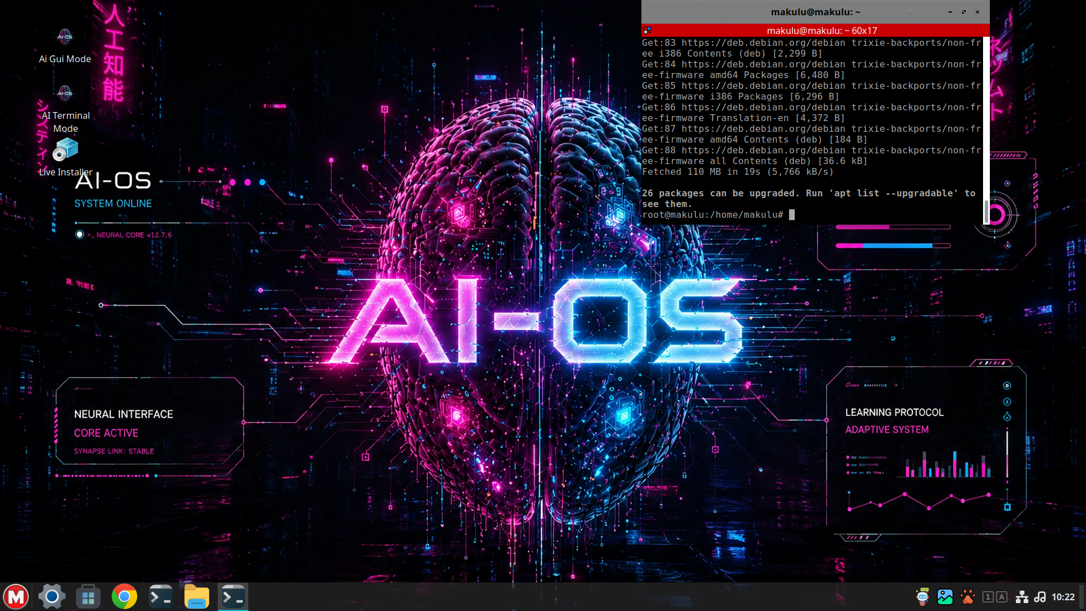Click the terminal launcher beside Chrome

pyautogui.click(x=161, y=597)
